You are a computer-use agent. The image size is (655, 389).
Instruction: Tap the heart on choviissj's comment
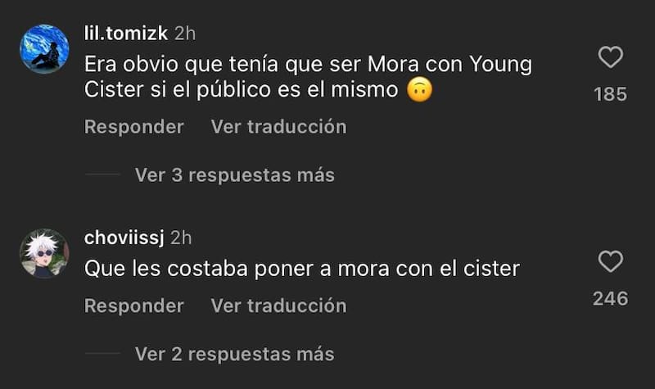[610, 261]
